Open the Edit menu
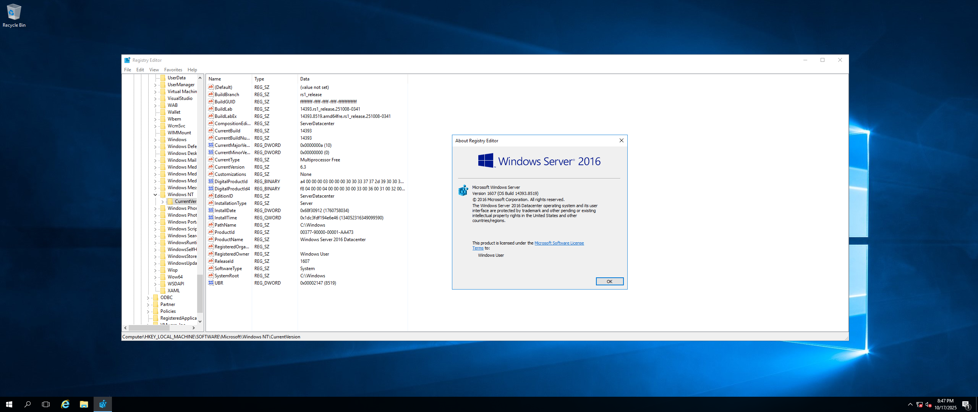 pyautogui.click(x=140, y=69)
